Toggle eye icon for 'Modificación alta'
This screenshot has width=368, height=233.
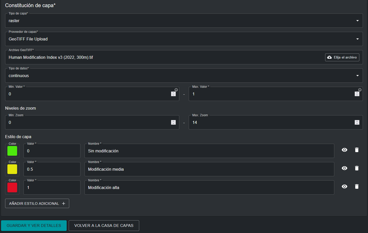[x=345, y=186]
